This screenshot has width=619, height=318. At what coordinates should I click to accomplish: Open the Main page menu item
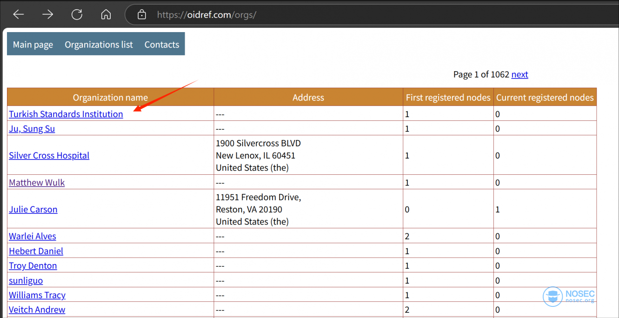[x=33, y=45]
